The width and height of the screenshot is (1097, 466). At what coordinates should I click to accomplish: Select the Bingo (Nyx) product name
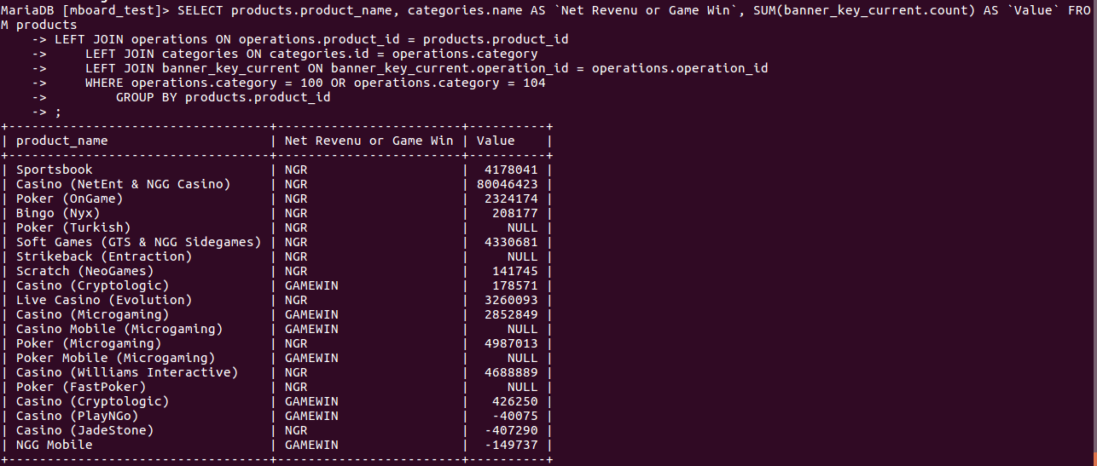(x=58, y=213)
